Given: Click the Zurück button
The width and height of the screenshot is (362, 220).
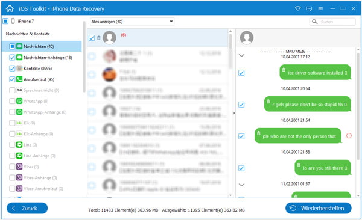Looking at the screenshot, I should pyautogui.click(x=27, y=208).
